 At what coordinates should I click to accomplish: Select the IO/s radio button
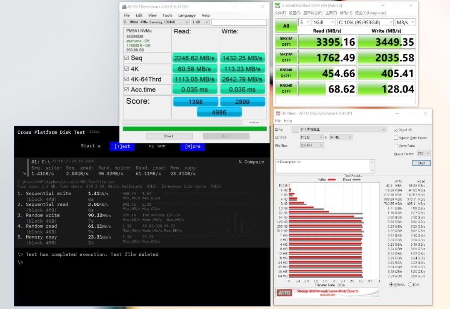click(410, 284)
